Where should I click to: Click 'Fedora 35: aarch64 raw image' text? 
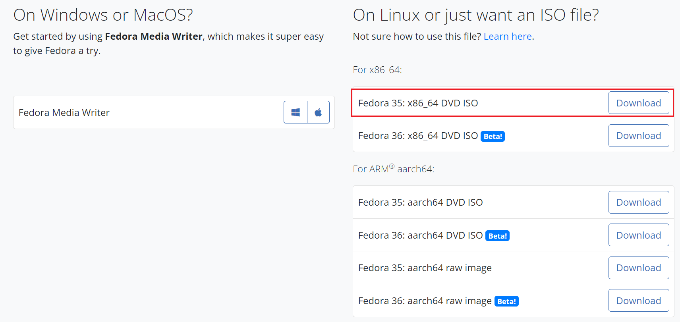click(425, 268)
